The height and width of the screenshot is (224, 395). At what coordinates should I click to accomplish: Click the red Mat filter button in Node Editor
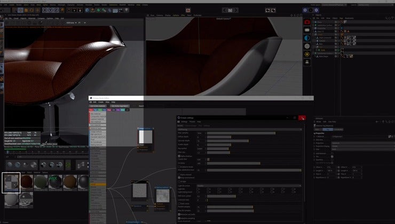91,110
